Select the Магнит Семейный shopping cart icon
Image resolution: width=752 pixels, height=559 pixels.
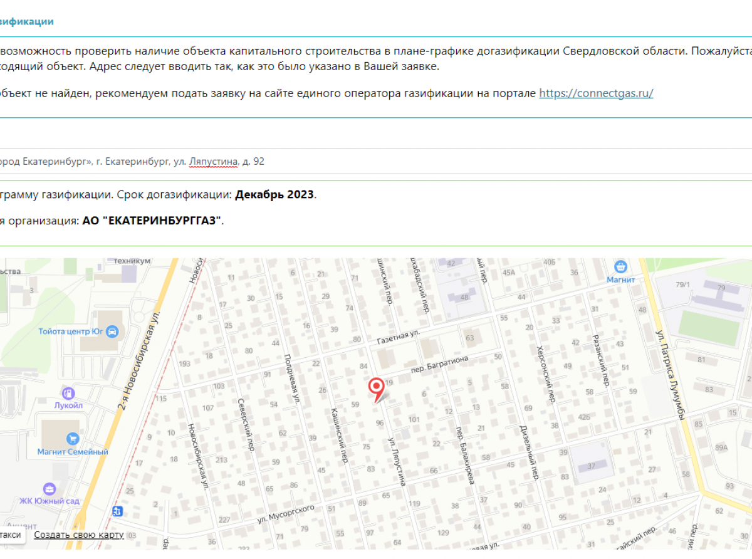[73, 439]
